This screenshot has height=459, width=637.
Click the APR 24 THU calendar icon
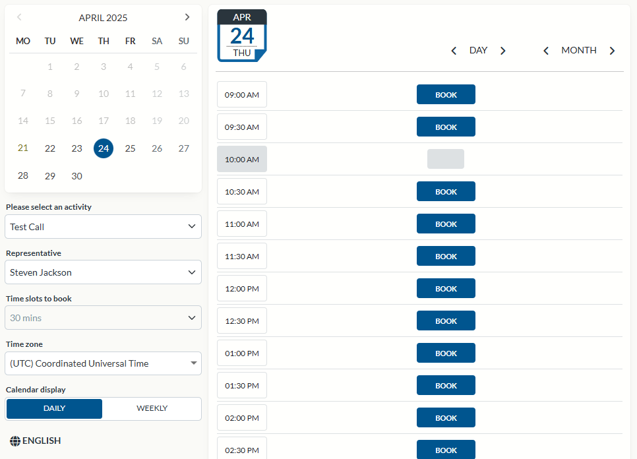coord(242,36)
